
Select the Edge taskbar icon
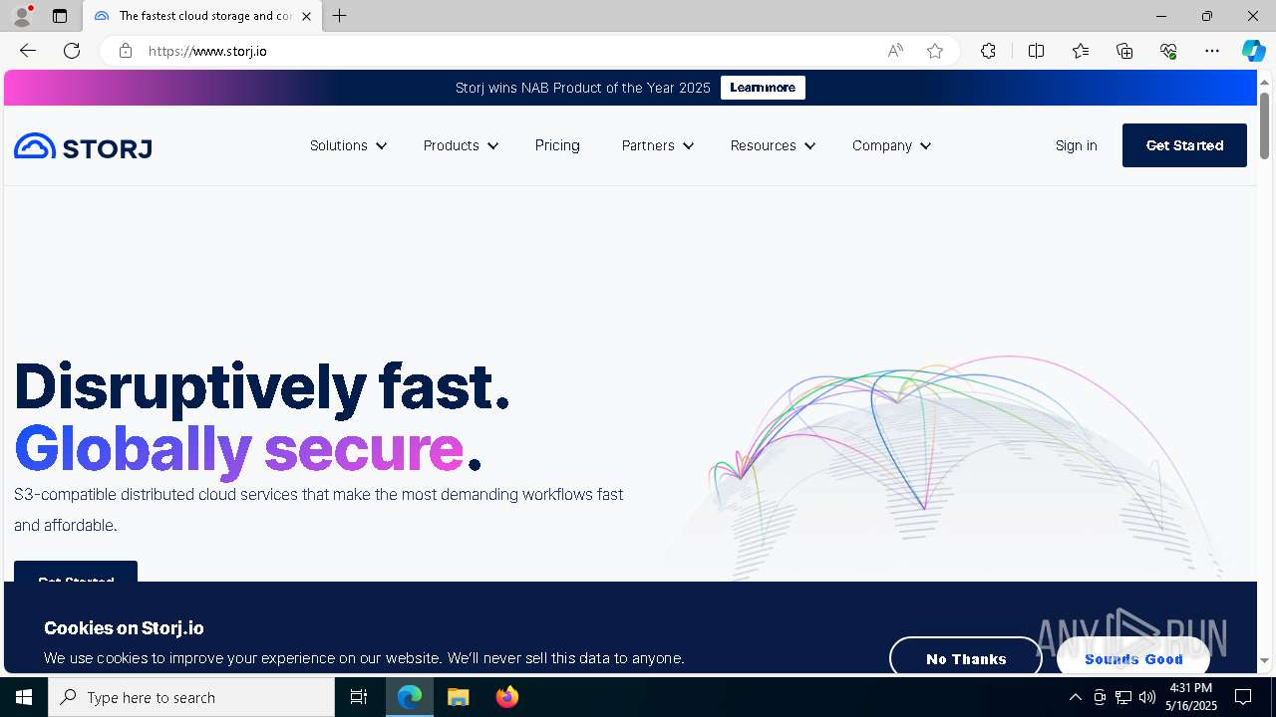(410, 697)
